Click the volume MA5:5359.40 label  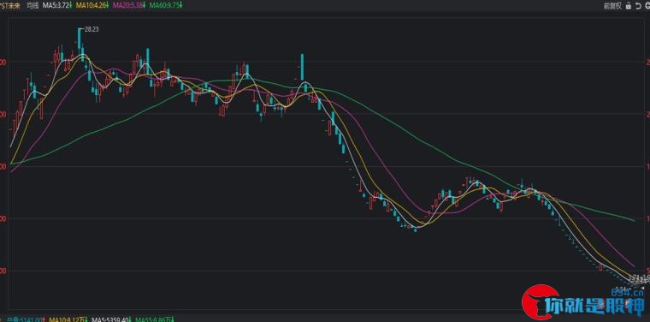pyautogui.click(x=109, y=319)
